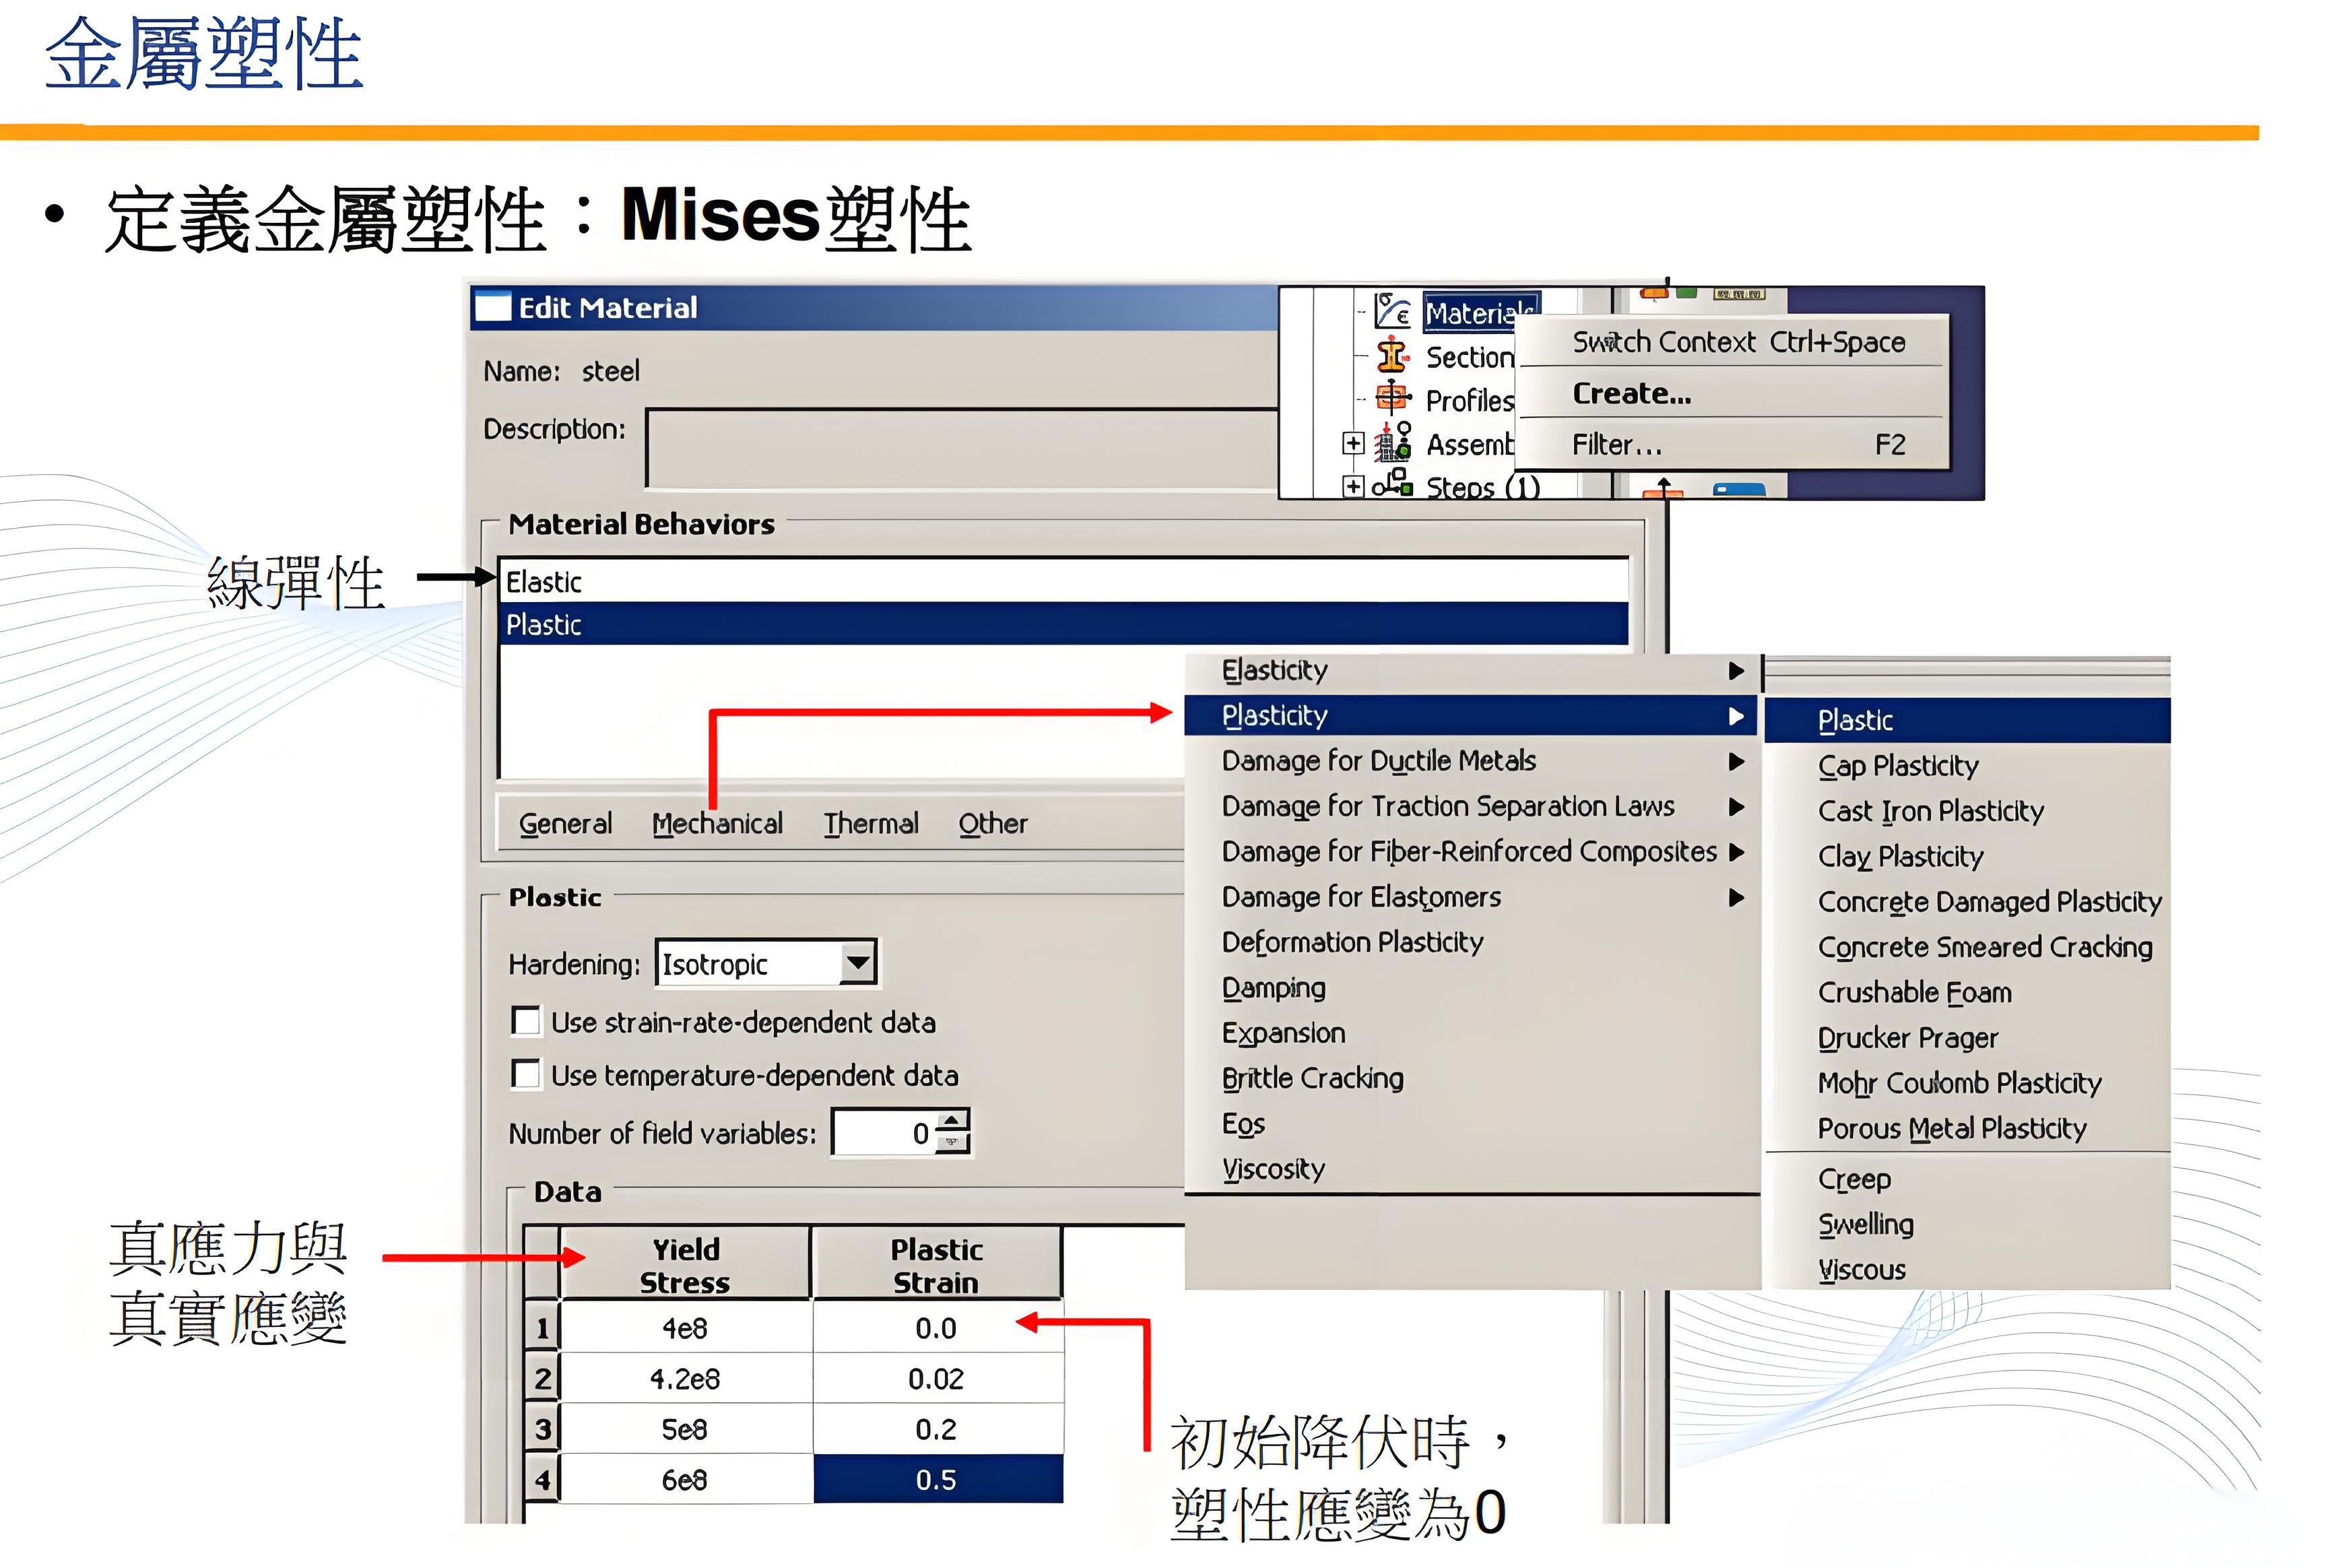Click the Edit Material title bar icon
This screenshot has width=2333, height=1568.
click(x=492, y=307)
